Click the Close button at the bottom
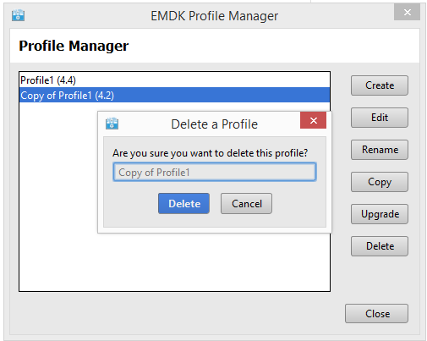The width and height of the screenshot is (427, 341). coord(376,313)
